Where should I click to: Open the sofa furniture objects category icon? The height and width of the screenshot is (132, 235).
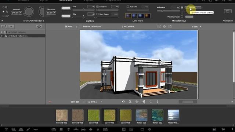pyautogui.click(x=54, y=129)
